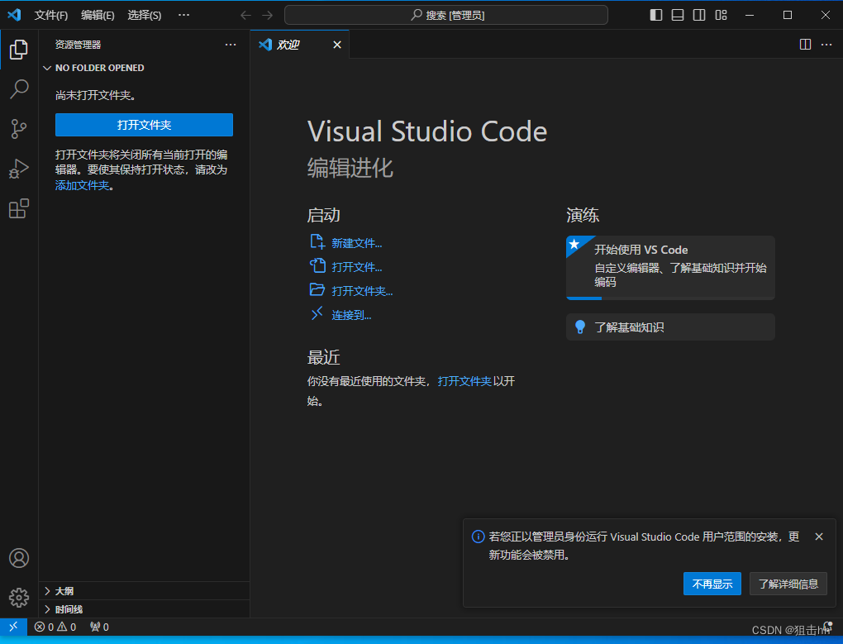This screenshot has height=644, width=843.
Task: Open the overflow menu ellipsis in menu bar
Action: click(183, 15)
